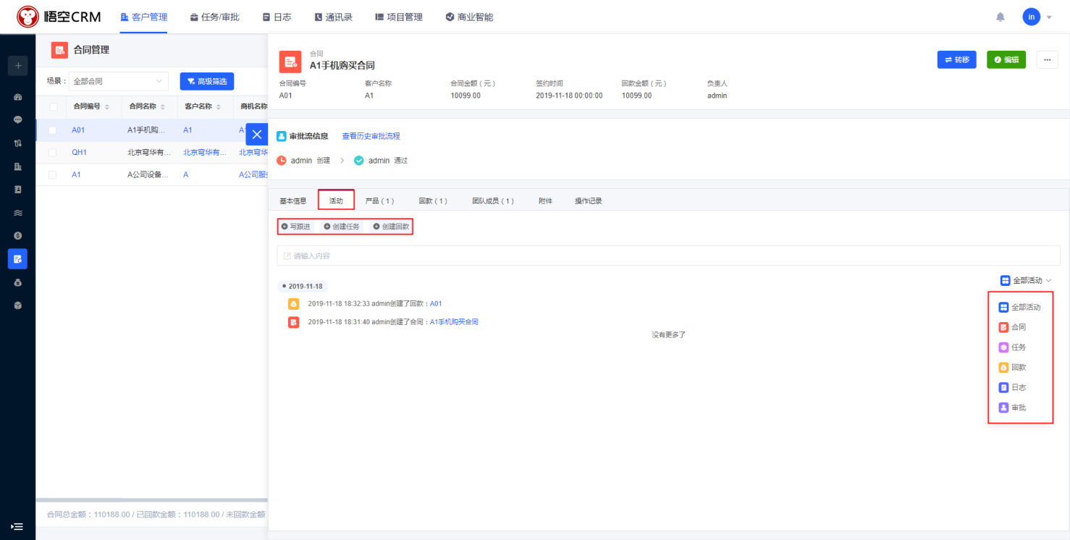Open the 任务/审批 top menu
Screen dimensions: 1070x540
[x=215, y=17]
